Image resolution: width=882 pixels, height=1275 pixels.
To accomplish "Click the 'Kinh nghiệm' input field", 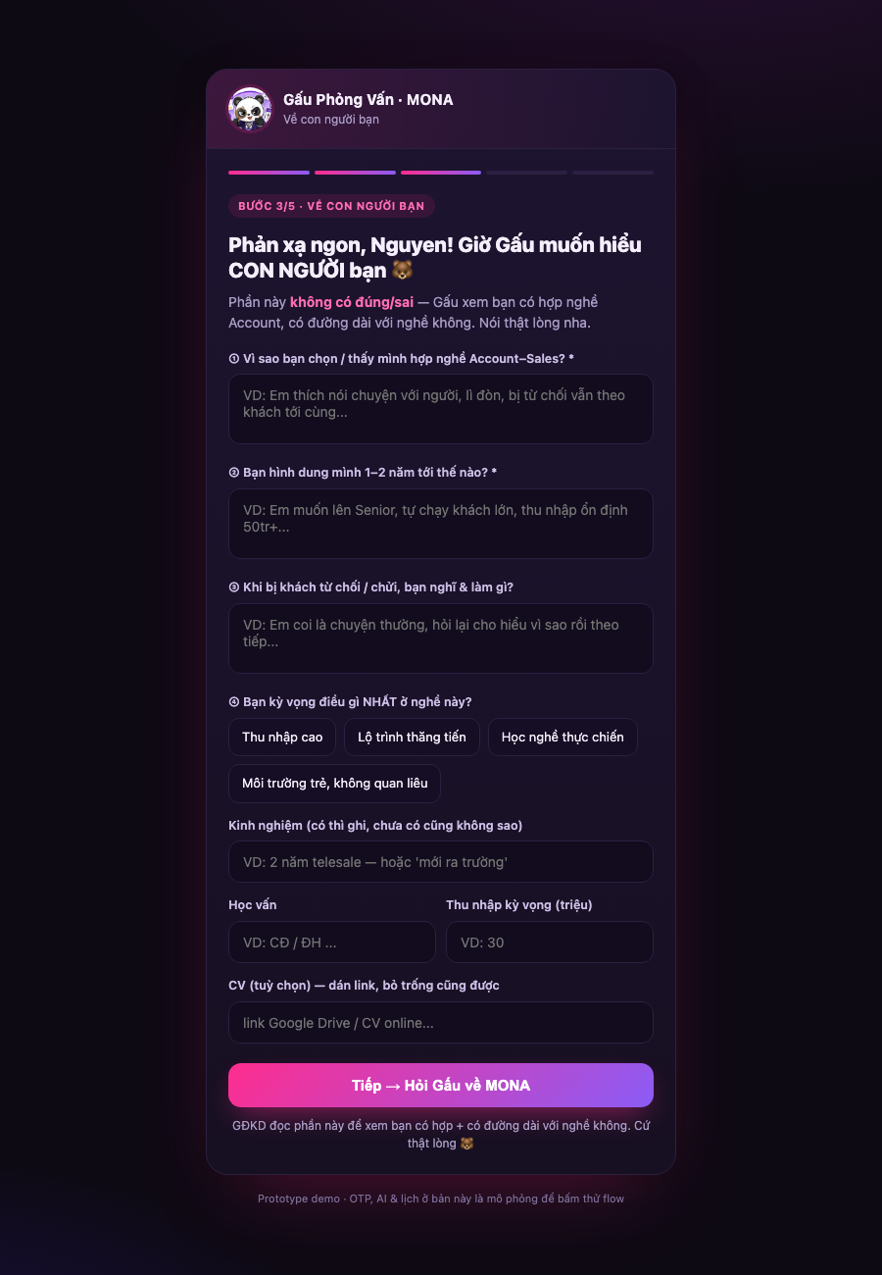I will pyautogui.click(x=441, y=862).
